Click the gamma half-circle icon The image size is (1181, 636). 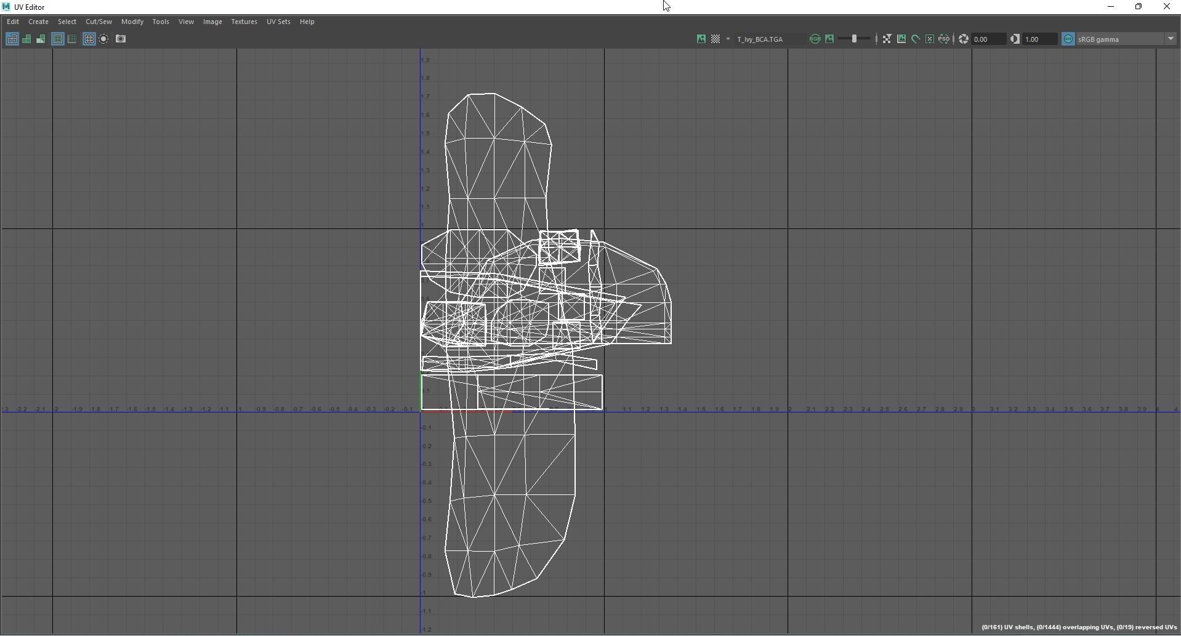click(x=1015, y=39)
